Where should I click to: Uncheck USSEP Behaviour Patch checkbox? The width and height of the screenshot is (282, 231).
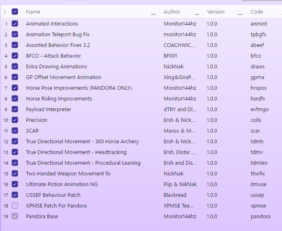15,195
